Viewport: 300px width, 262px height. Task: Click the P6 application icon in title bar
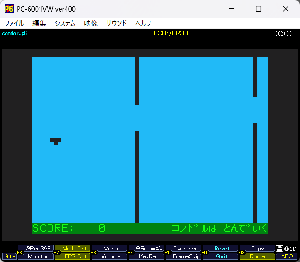point(9,9)
